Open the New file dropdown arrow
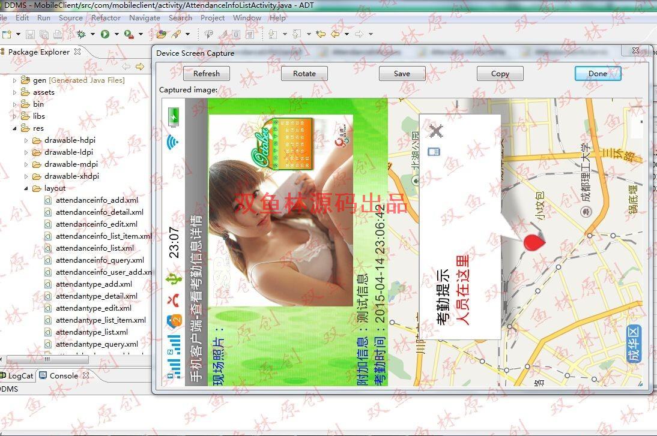This screenshot has height=436, width=657. (18, 34)
